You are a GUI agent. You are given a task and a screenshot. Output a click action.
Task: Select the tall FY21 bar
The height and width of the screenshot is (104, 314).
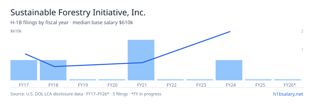tap(141, 60)
